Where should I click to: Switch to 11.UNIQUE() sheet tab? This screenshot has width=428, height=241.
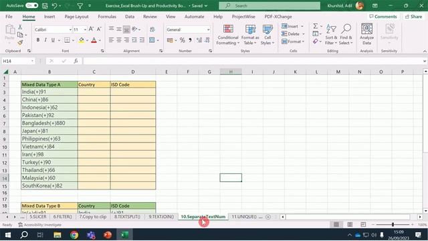pyautogui.click(x=244, y=217)
